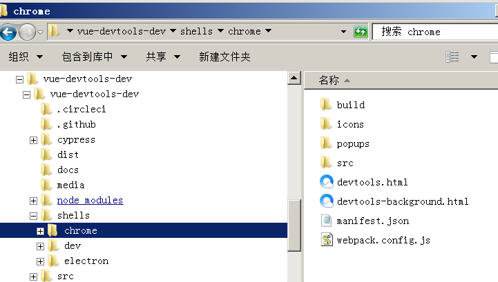Screen dimensions: 498x282
Task: Open the arrow before the vue-devtools-dev breadcrumb
Action: [x=70, y=31]
